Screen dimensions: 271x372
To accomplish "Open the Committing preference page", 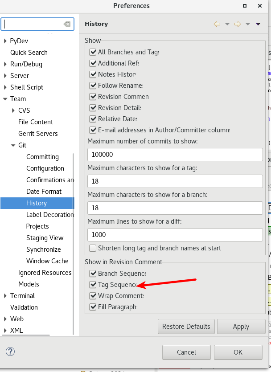I will 42,157.
